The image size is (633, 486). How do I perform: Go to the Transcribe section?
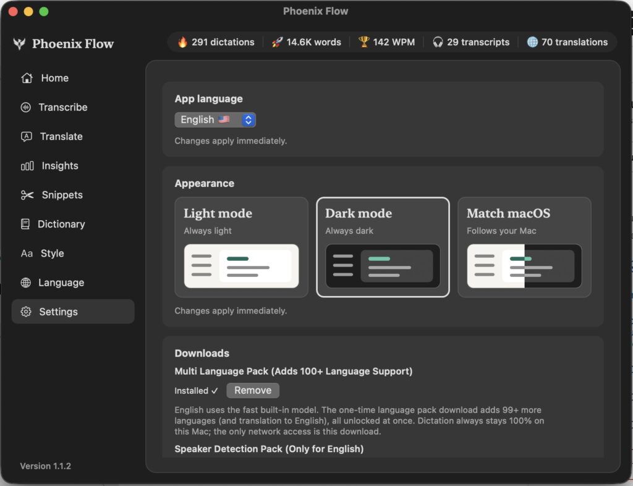point(73,108)
